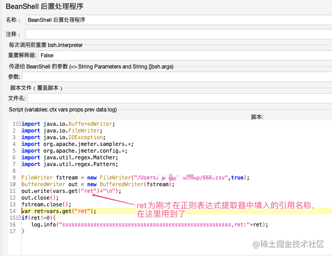This screenshot has height=256, width=332.
Task: Click the 'fstream.close();' line
Action: tap(46, 205)
